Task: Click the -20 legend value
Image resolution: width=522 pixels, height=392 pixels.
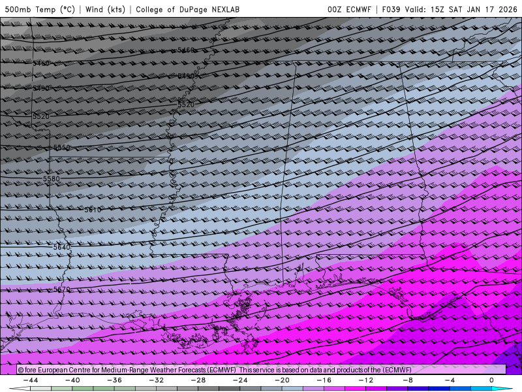Action: (283, 380)
